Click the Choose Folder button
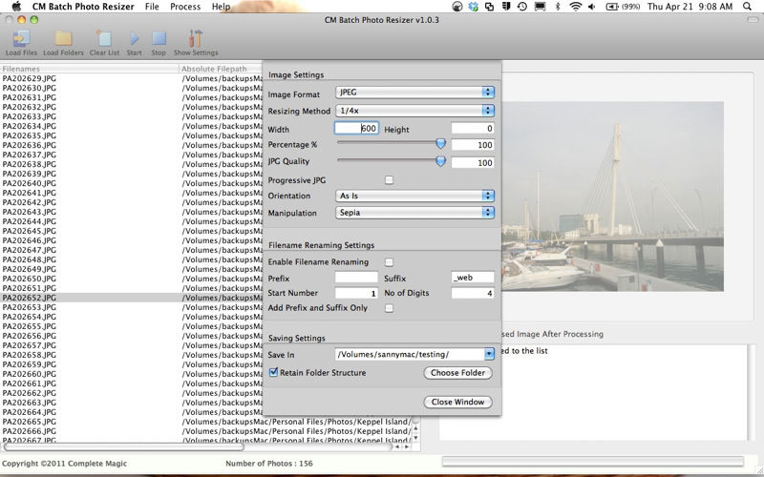764x477 pixels. (x=459, y=373)
